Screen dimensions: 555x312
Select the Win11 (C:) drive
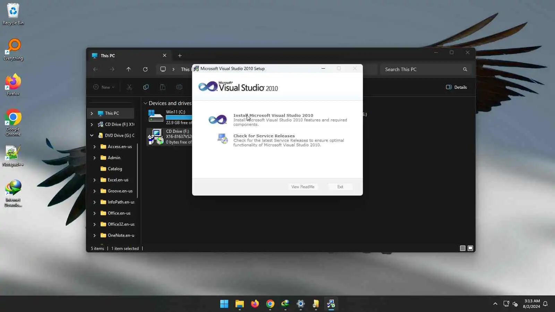[170, 117]
